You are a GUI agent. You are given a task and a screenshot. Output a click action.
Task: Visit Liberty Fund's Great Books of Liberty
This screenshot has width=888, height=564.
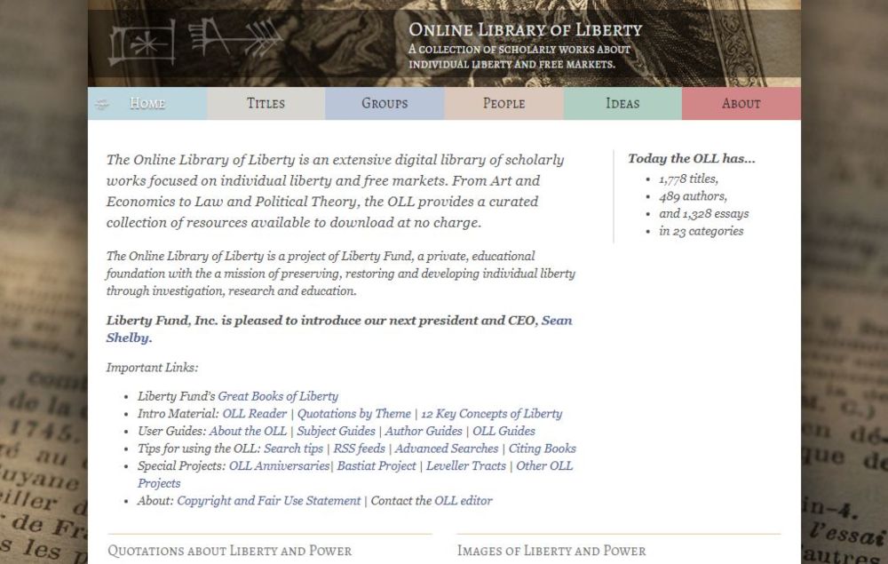coord(279,396)
